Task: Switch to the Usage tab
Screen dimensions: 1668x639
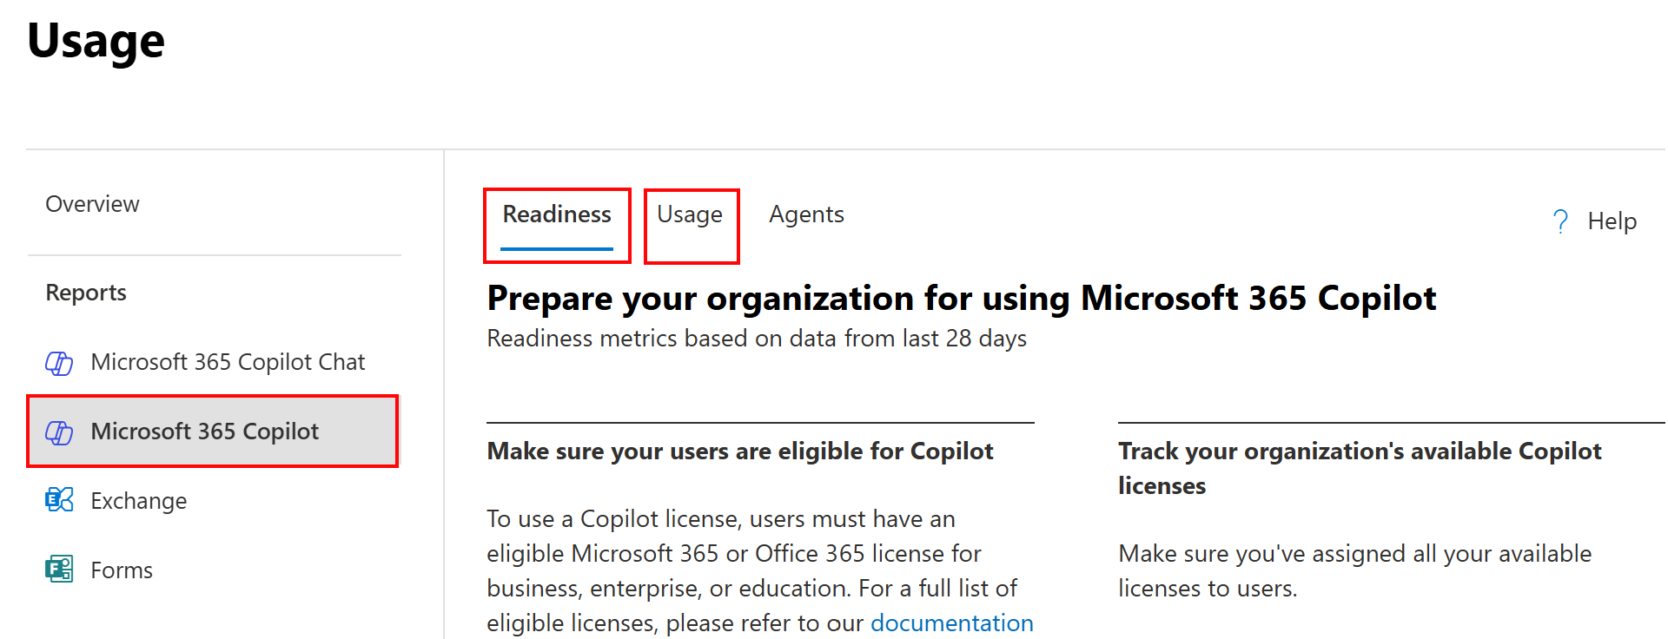Action: click(690, 214)
